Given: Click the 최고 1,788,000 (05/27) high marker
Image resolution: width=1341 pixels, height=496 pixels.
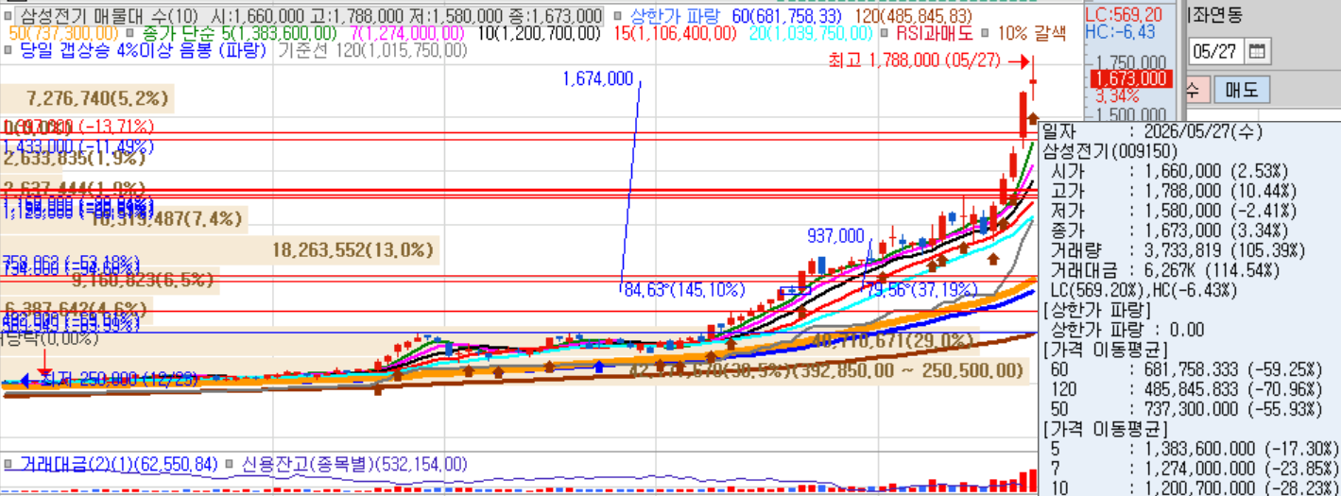Looking at the screenshot, I should click(914, 60).
